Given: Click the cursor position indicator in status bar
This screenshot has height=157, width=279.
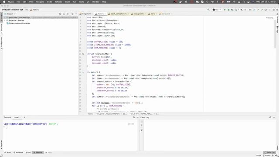Looking at the screenshot, I should click(259, 156).
